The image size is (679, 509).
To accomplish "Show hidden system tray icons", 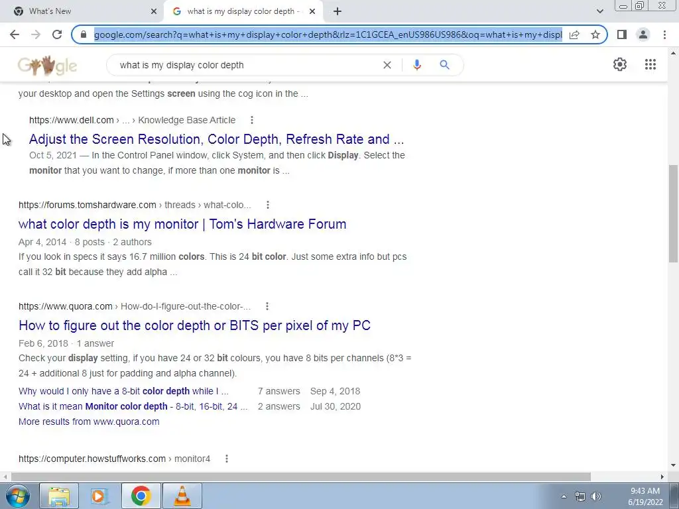I will [564, 496].
